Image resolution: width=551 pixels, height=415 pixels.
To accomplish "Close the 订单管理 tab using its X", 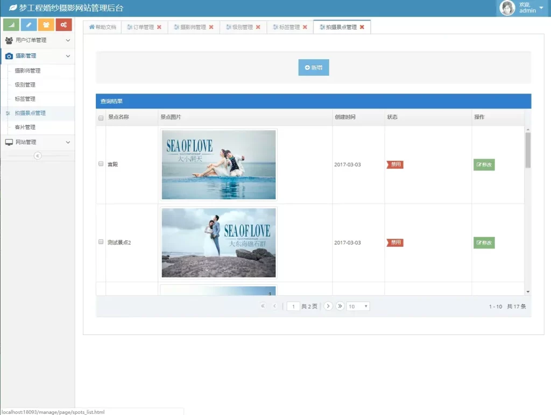I will coord(159,27).
